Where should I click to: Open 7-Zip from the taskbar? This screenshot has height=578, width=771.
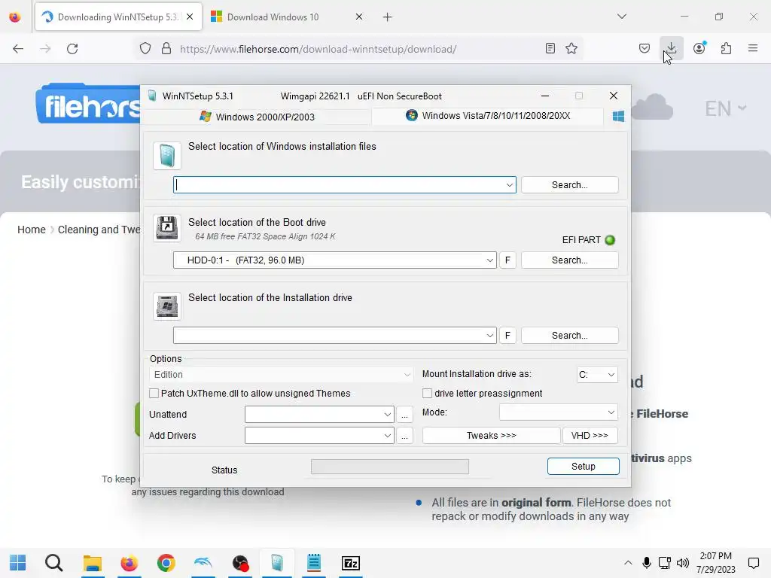point(351,563)
